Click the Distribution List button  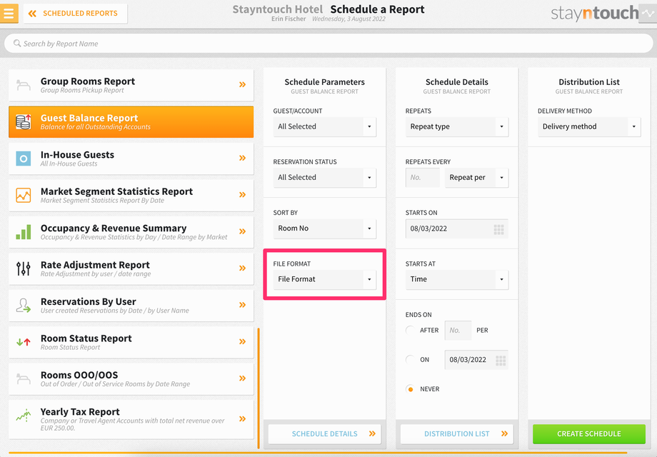tap(457, 434)
